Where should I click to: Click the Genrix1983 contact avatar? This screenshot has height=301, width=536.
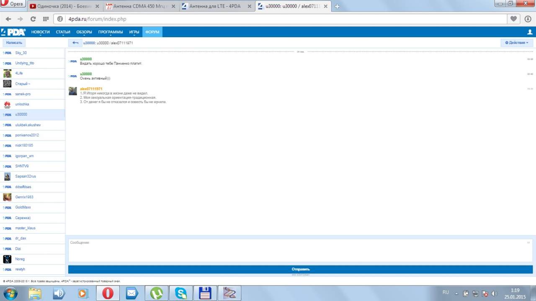(7, 197)
